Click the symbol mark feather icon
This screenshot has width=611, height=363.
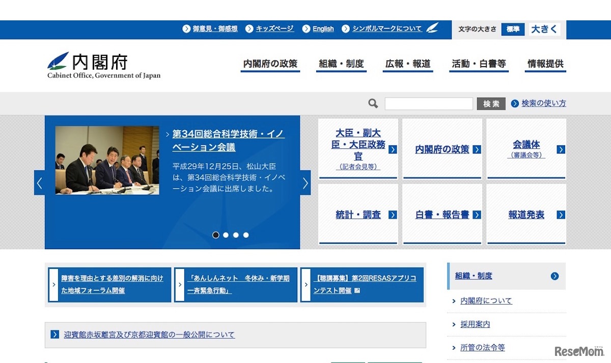(x=432, y=29)
